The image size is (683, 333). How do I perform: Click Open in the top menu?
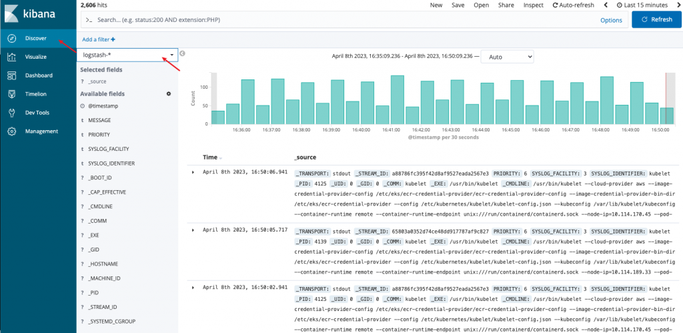coord(482,5)
